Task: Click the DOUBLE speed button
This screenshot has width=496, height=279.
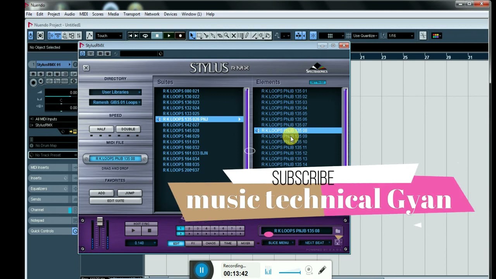Action: (x=128, y=129)
